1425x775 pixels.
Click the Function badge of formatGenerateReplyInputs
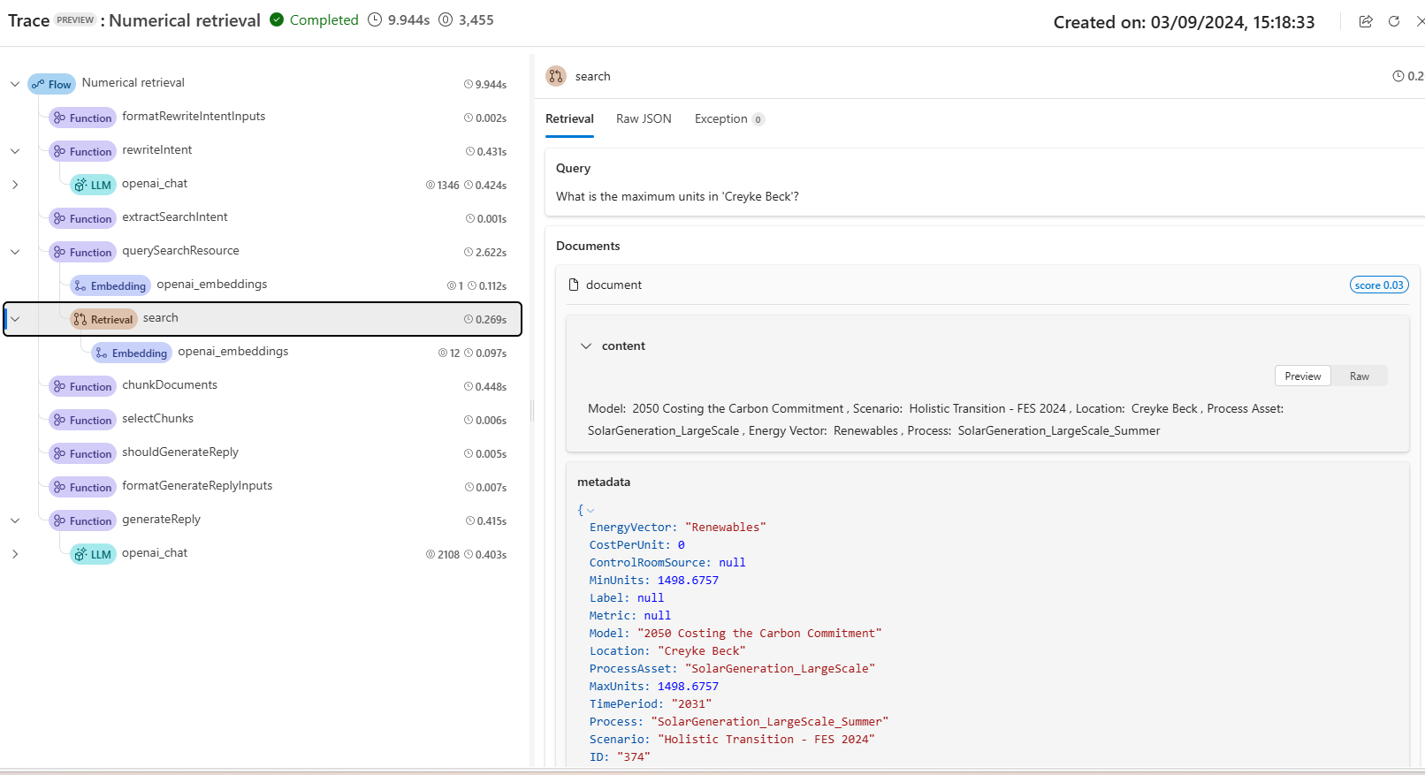click(82, 487)
